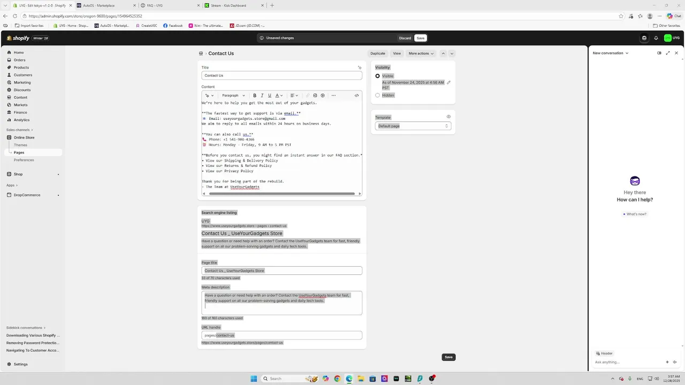Insert an image in the content editor
Screen dimensions: 685x385
[315, 96]
